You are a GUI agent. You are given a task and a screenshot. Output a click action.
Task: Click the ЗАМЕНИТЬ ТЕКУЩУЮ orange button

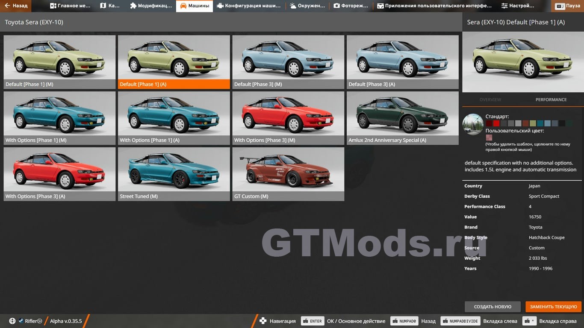(554, 307)
